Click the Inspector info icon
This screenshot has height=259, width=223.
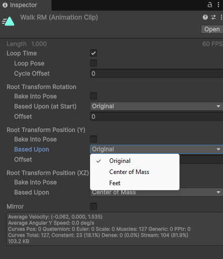pyautogui.click(x=5, y=5)
